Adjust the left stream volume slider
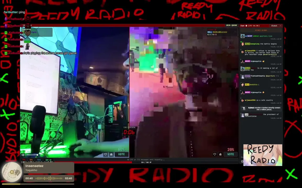The height and width of the screenshot is (188, 302). (32, 155)
